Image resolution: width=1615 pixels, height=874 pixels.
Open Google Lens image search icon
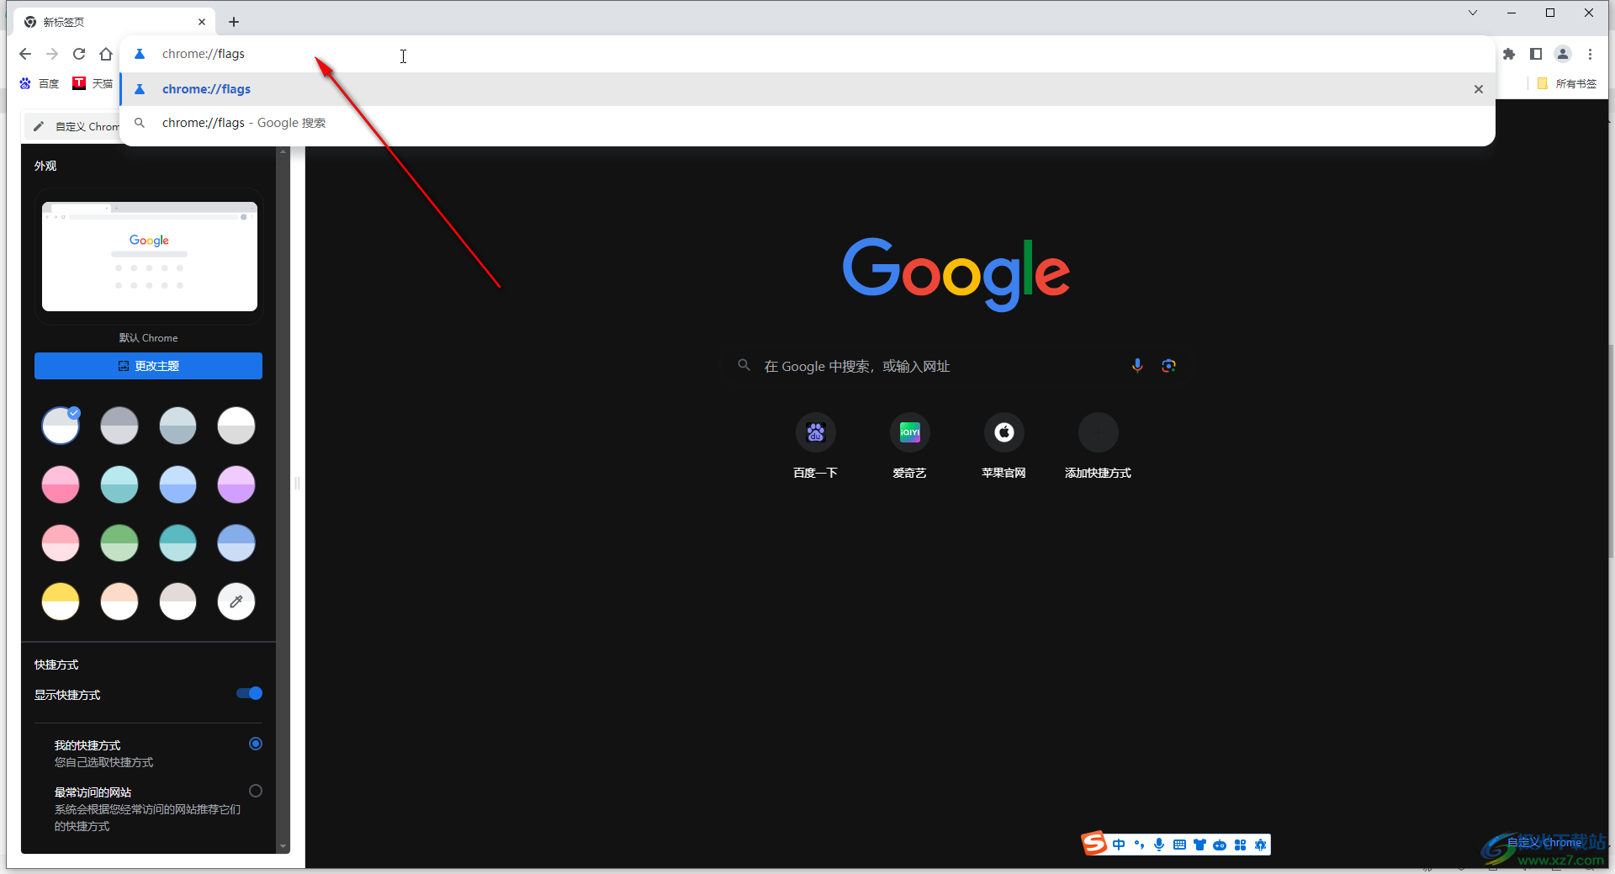click(x=1168, y=365)
